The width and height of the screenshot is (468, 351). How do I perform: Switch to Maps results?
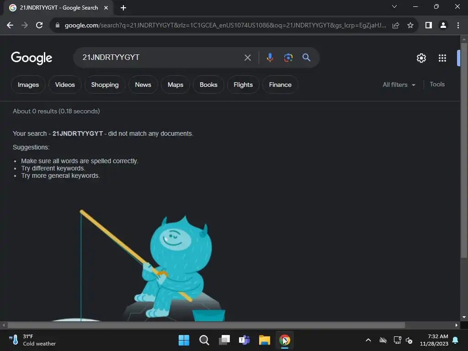point(175,85)
